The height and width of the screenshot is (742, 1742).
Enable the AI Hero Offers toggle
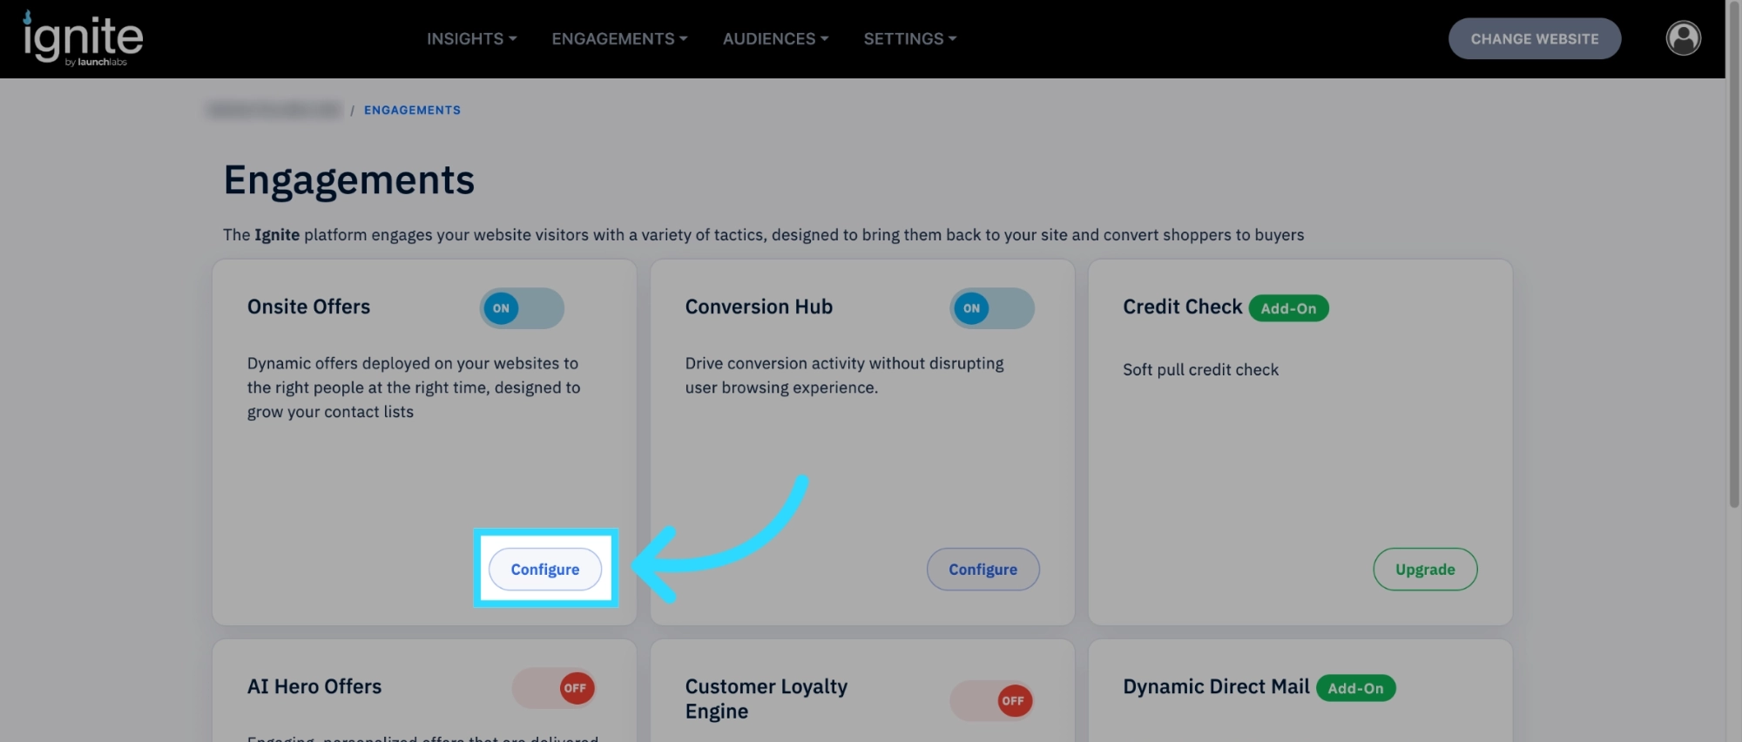[x=554, y=688]
